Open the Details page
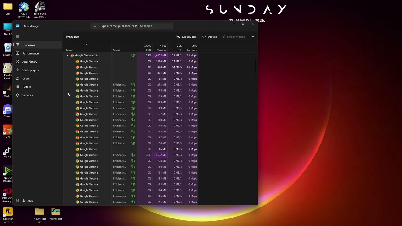Viewport: 402px width, 226px height. (x=38, y=87)
